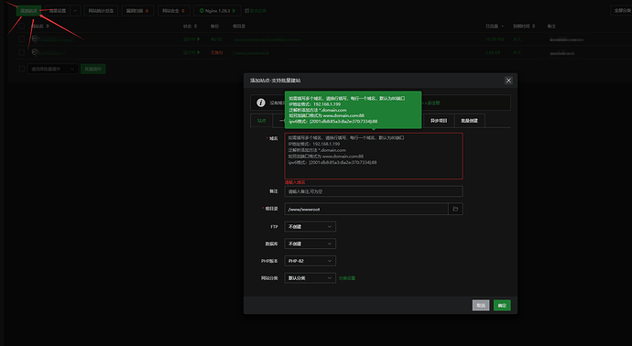Click the 日流量 (daily traffic) column header

point(492,27)
